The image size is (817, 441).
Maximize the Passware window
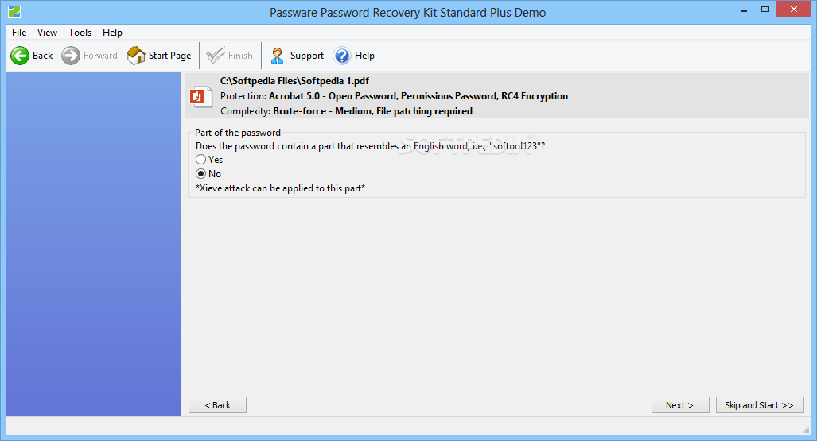point(765,9)
